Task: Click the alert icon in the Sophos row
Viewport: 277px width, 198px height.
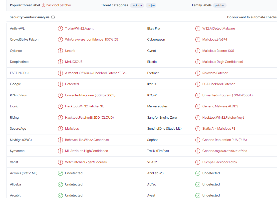Action: (198, 140)
